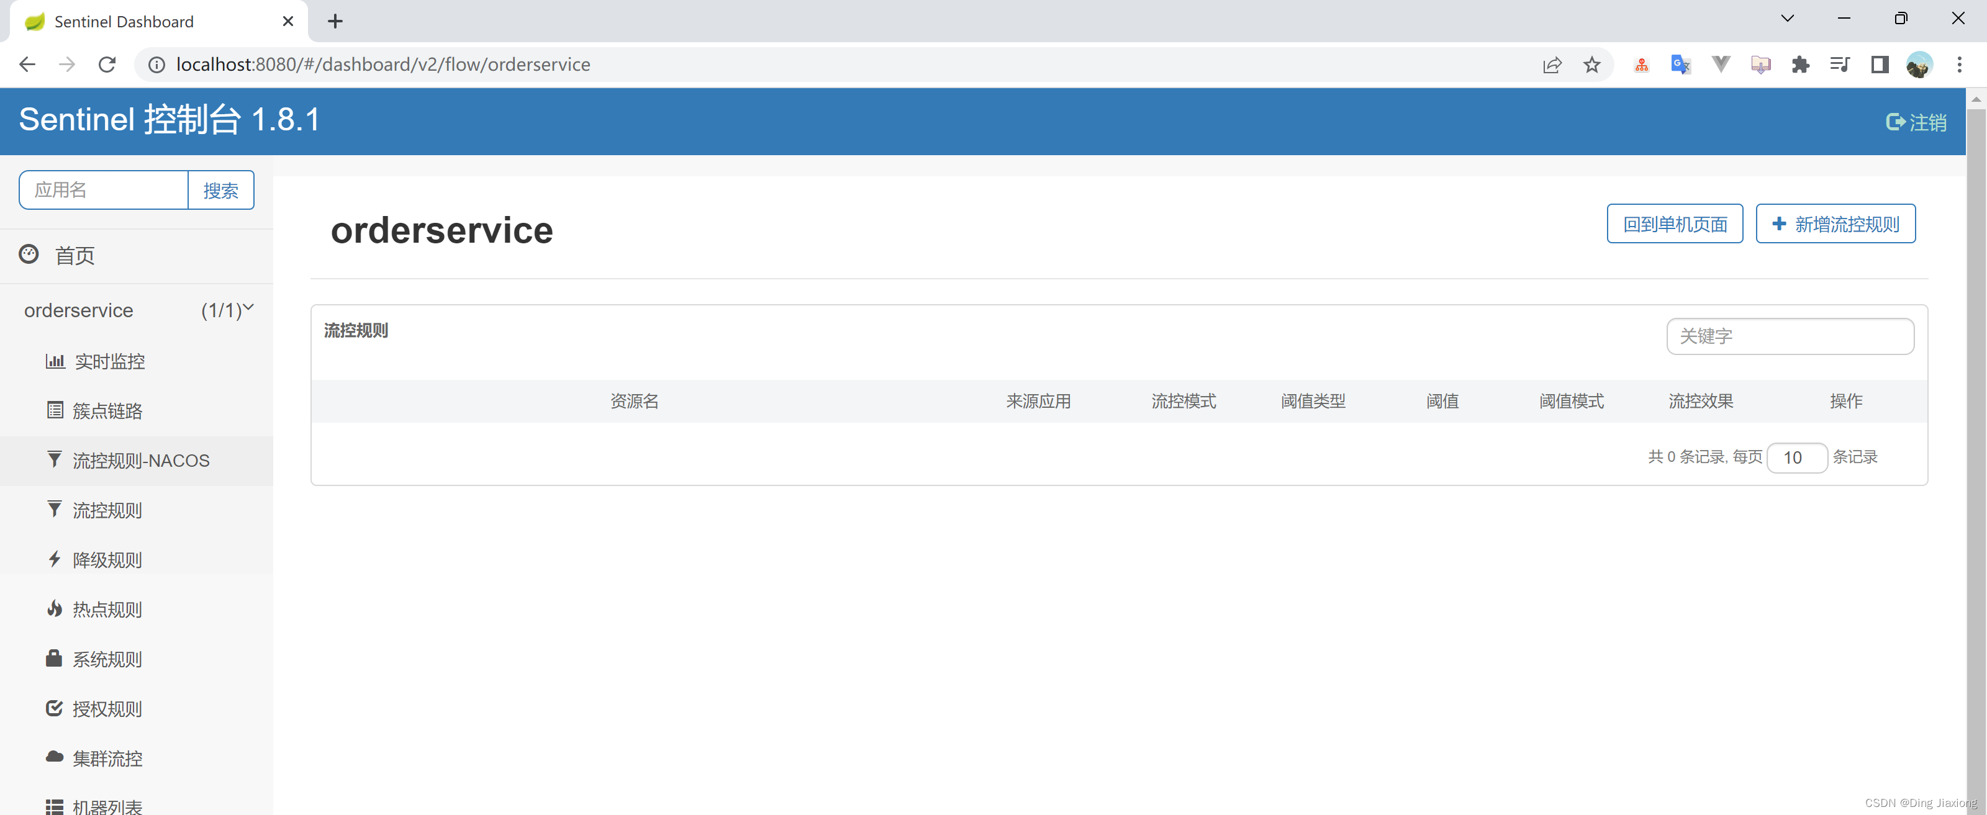1987x815 pixels.
Task: Click the bar chart icon for 实时监控
Action: (x=55, y=361)
